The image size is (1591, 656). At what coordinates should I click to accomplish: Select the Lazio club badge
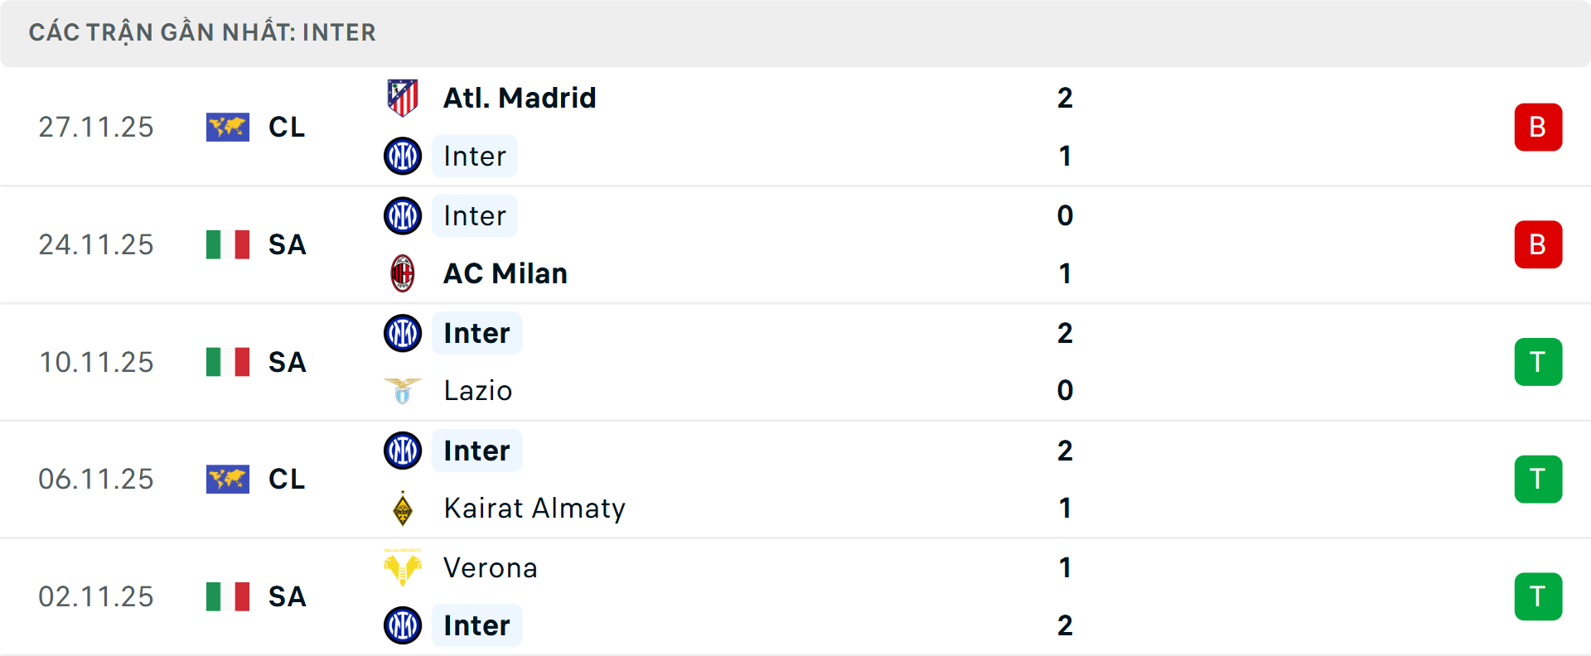[x=403, y=390]
